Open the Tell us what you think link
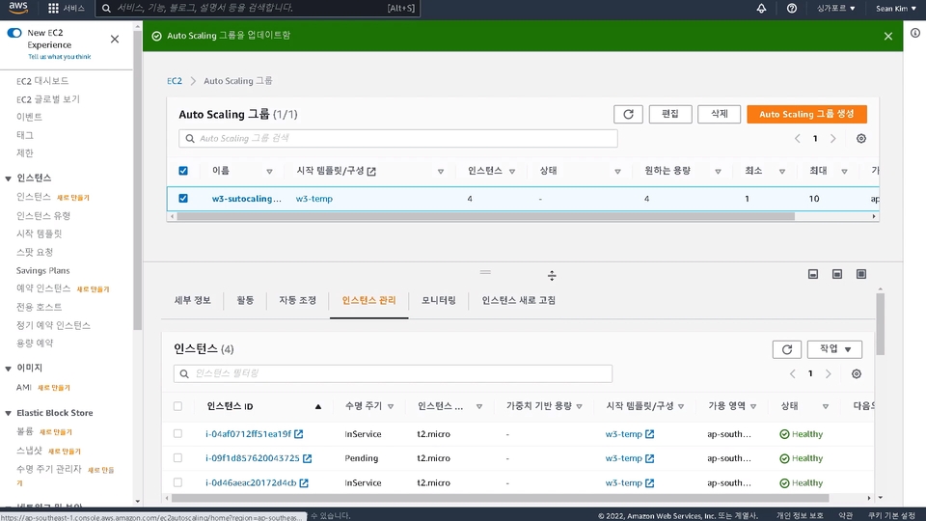 (60, 57)
